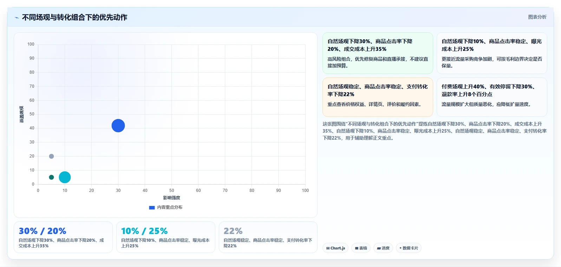This screenshot has width=561, height=267.
Task: Open card 支付转化率下降22%
Action: tap(378, 97)
